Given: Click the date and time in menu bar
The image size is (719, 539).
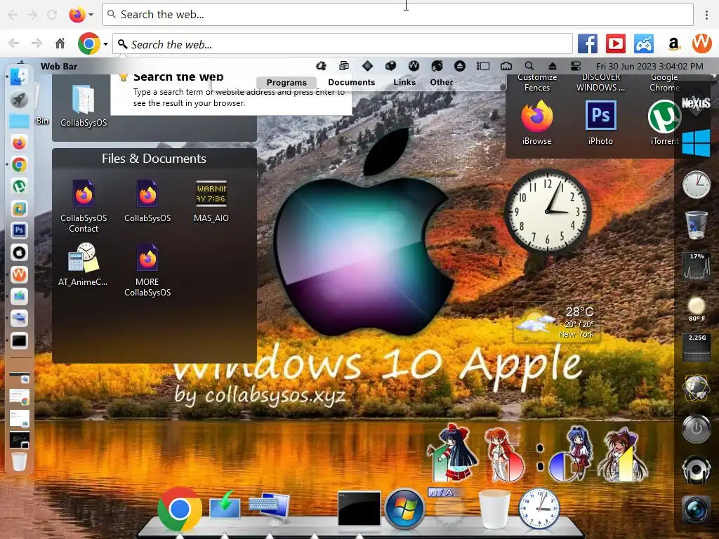Looking at the screenshot, I should pos(649,66).
